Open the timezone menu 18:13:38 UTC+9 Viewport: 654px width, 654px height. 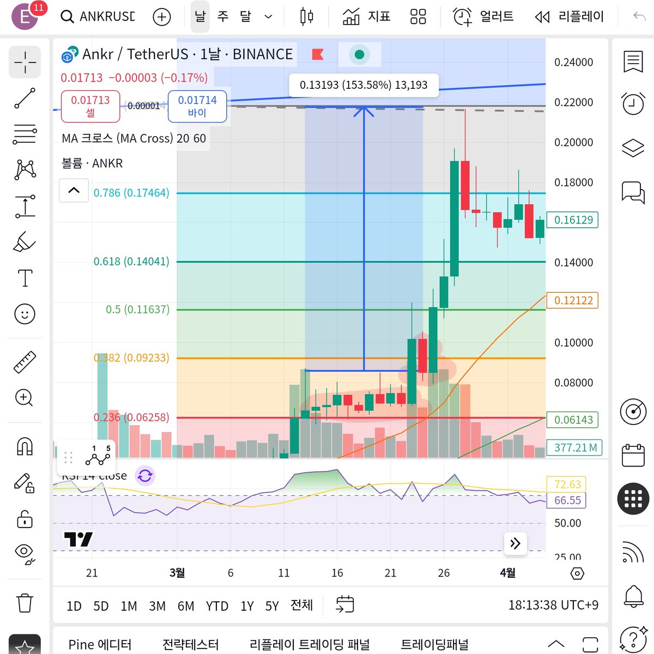(553, 605)
